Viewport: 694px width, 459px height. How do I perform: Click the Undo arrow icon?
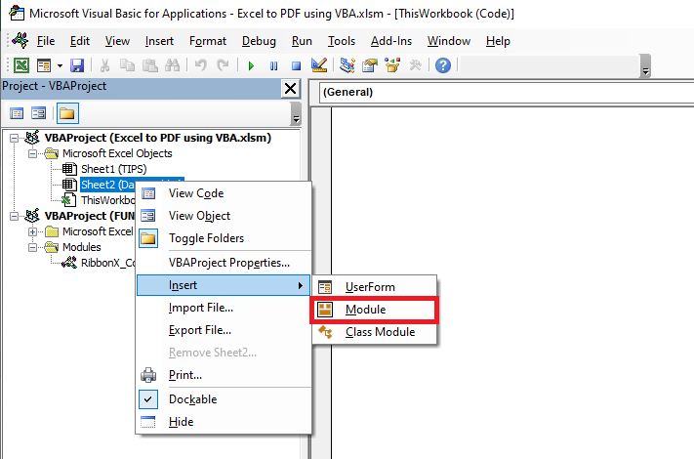pos(200,65)
